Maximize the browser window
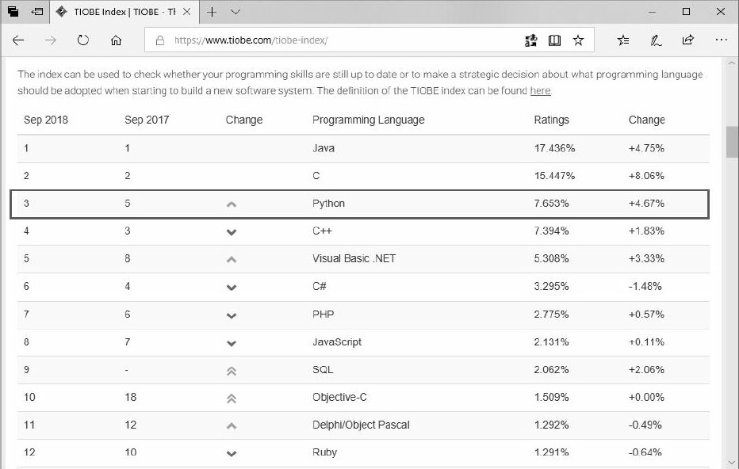 click(686, 12)
